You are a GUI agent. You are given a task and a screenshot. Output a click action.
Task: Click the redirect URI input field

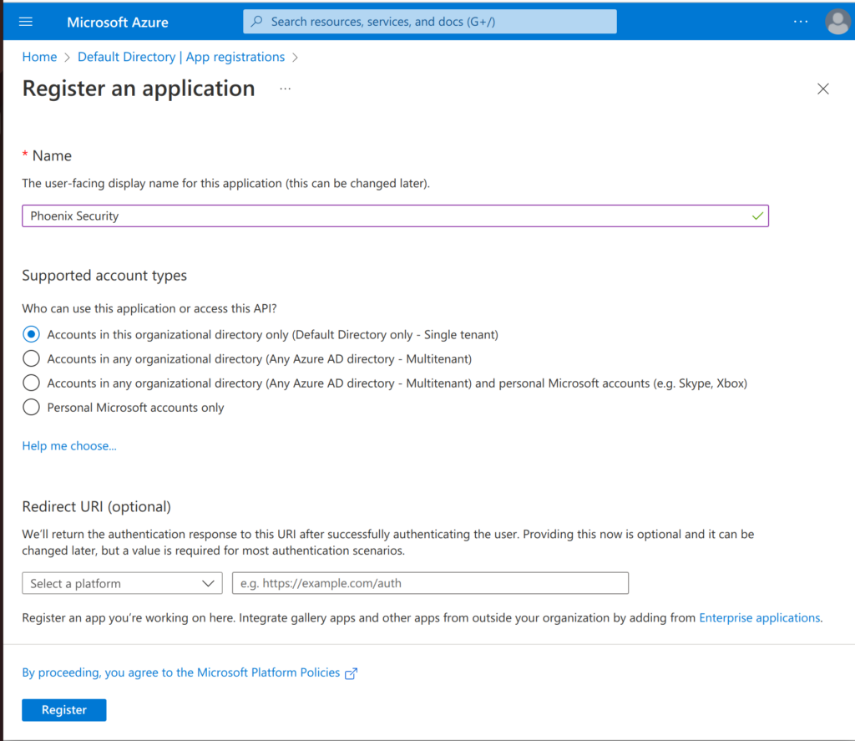click(430, 583)
